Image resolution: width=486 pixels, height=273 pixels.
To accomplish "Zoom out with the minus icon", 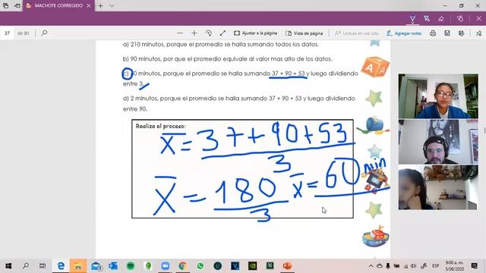I will click(x=180, y=33).
